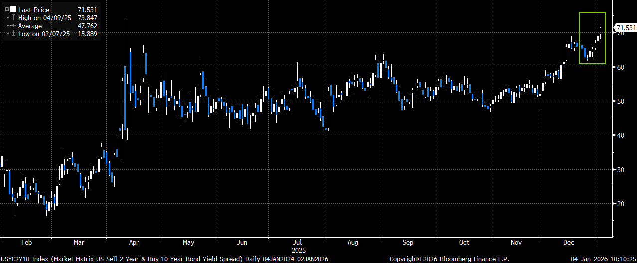The image size is (637, 263).
Task: Click the 47.762 average value
Action: (x=87, y=26)
